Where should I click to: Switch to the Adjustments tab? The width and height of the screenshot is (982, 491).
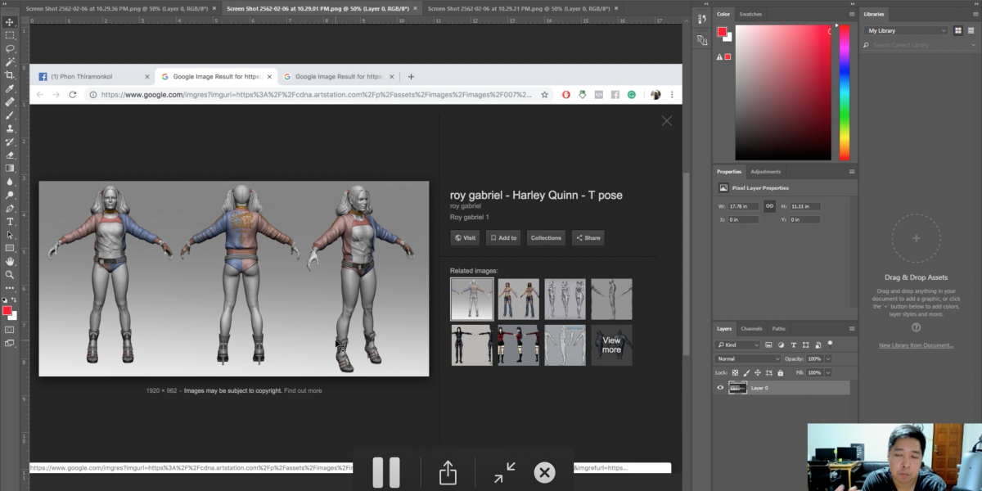[x=766, y=172]
